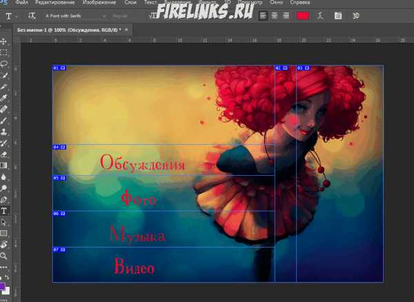Open the Текст menu
This screenshot has width=414, height=302.
pyautogui.click(x=150, y=2)
